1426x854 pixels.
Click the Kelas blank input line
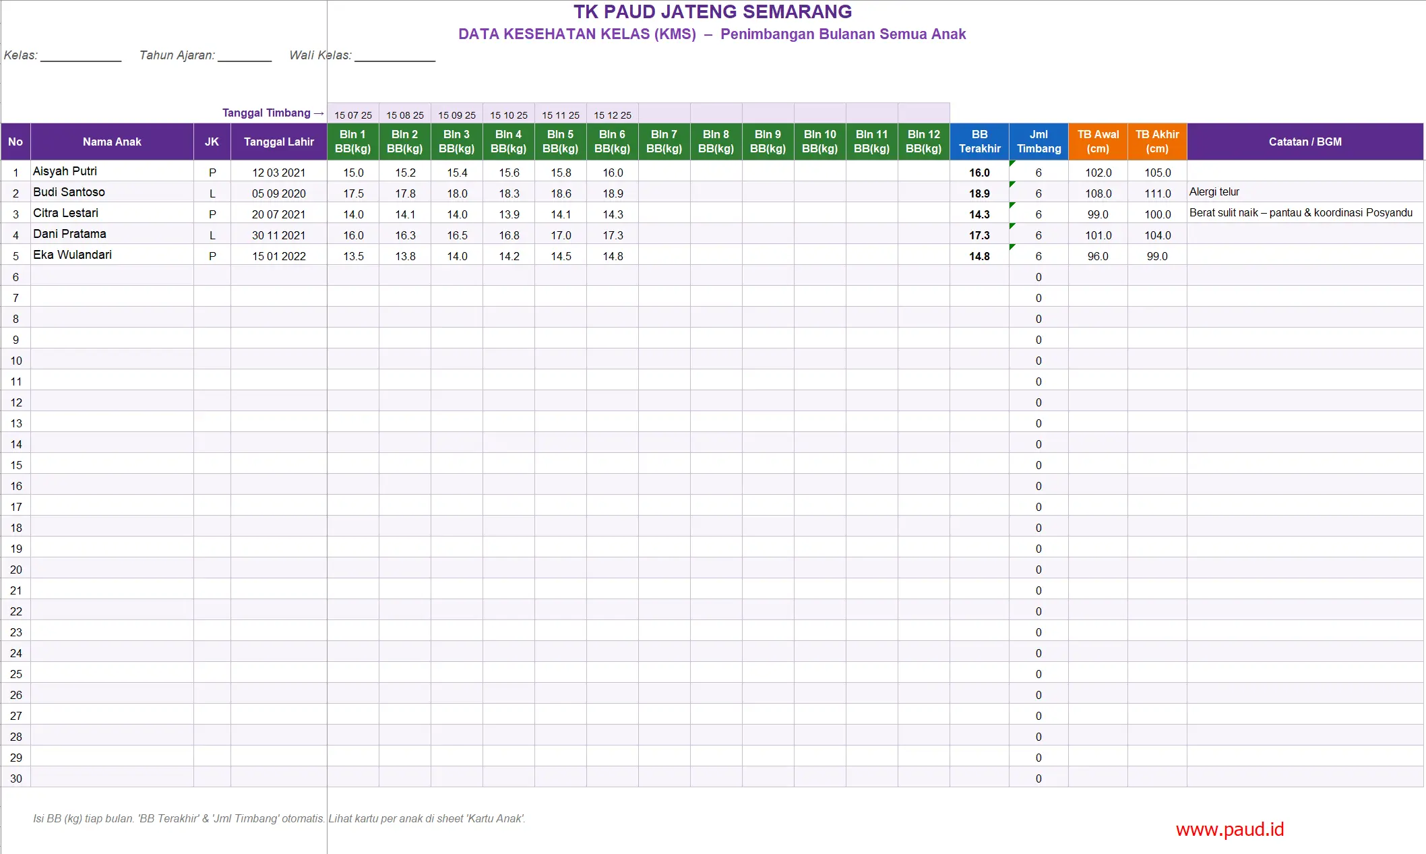81,56
